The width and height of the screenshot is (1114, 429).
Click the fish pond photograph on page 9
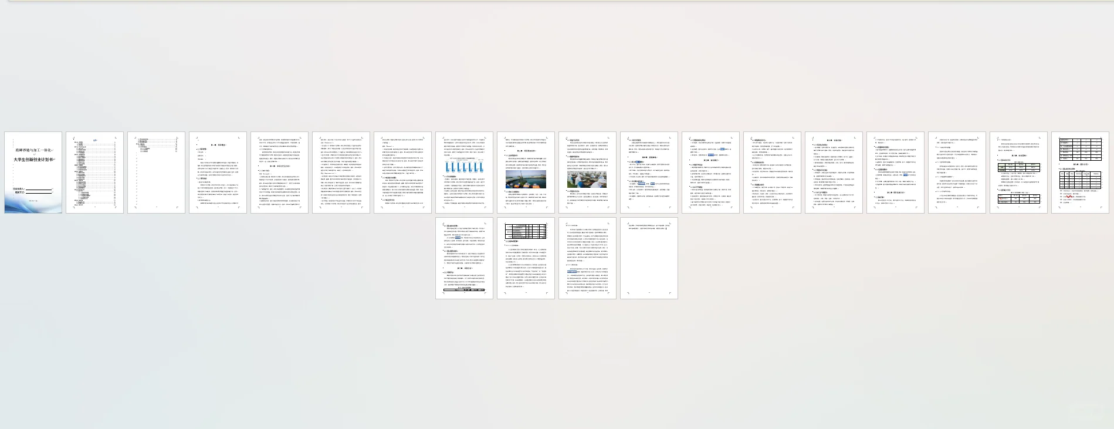tap(526, 180)
